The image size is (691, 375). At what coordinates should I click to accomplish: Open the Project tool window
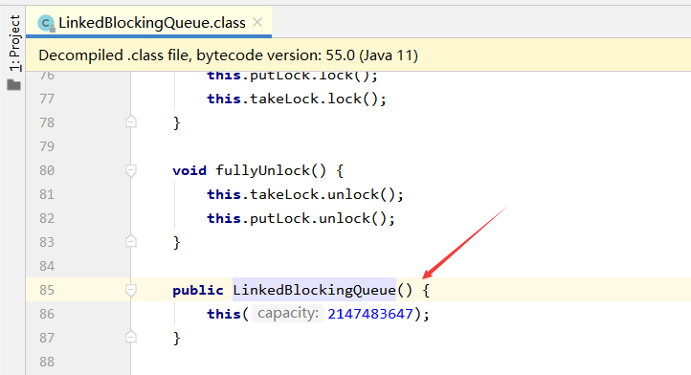[x=14, y=43]
